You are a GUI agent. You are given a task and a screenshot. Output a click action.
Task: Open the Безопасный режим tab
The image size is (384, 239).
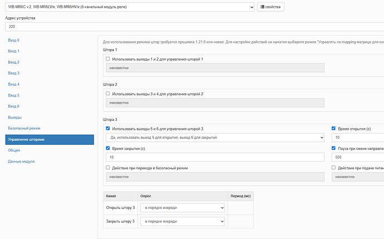point(24,128)
